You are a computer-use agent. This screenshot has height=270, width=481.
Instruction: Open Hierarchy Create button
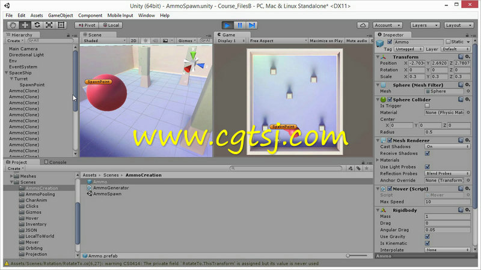coord(15,41)
